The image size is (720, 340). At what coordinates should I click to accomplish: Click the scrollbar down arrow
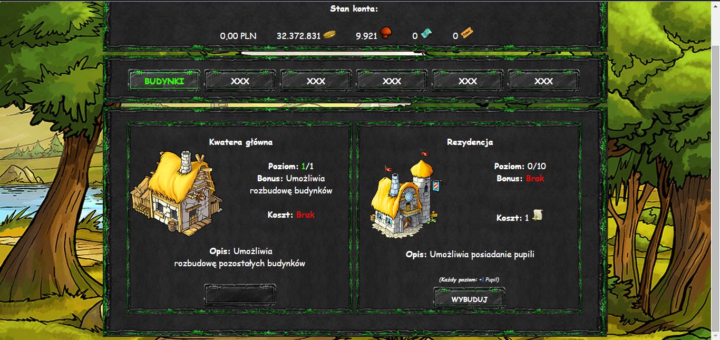click(715, 335)
